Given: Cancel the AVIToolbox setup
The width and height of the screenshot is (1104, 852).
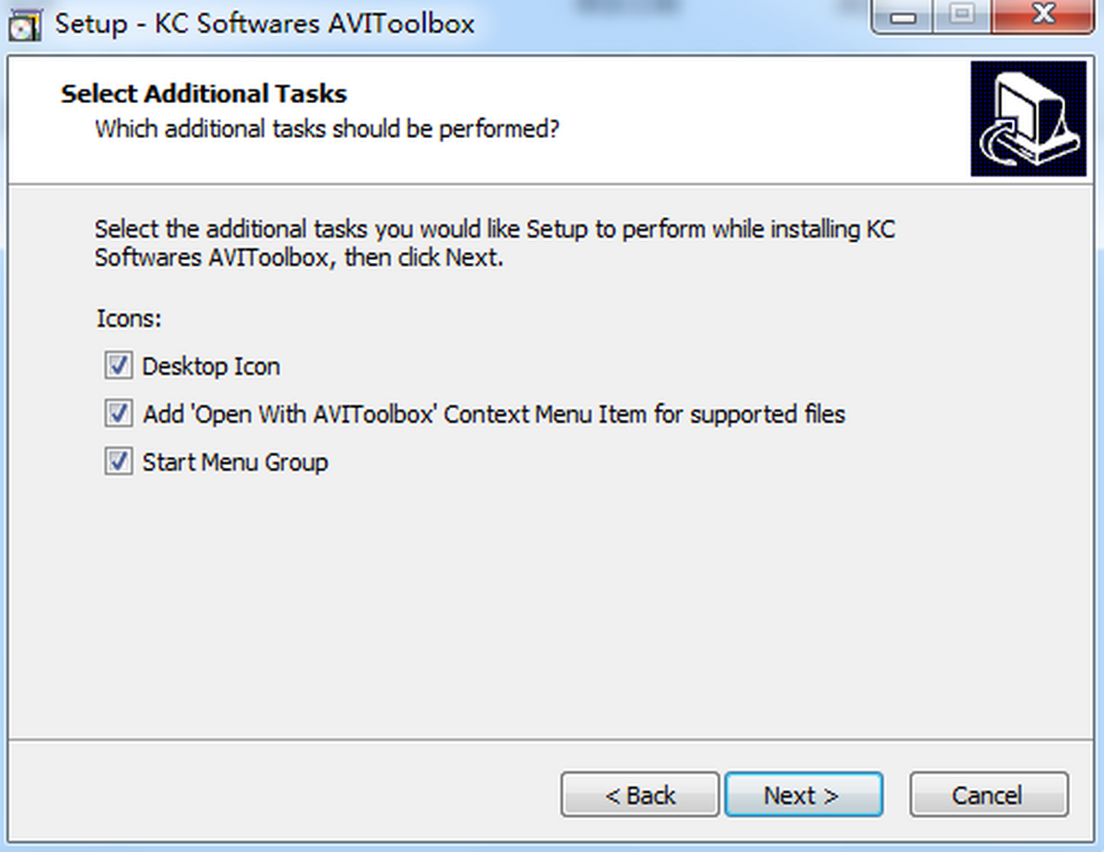Looking at the screenshot, I should [x=989, y=795].
